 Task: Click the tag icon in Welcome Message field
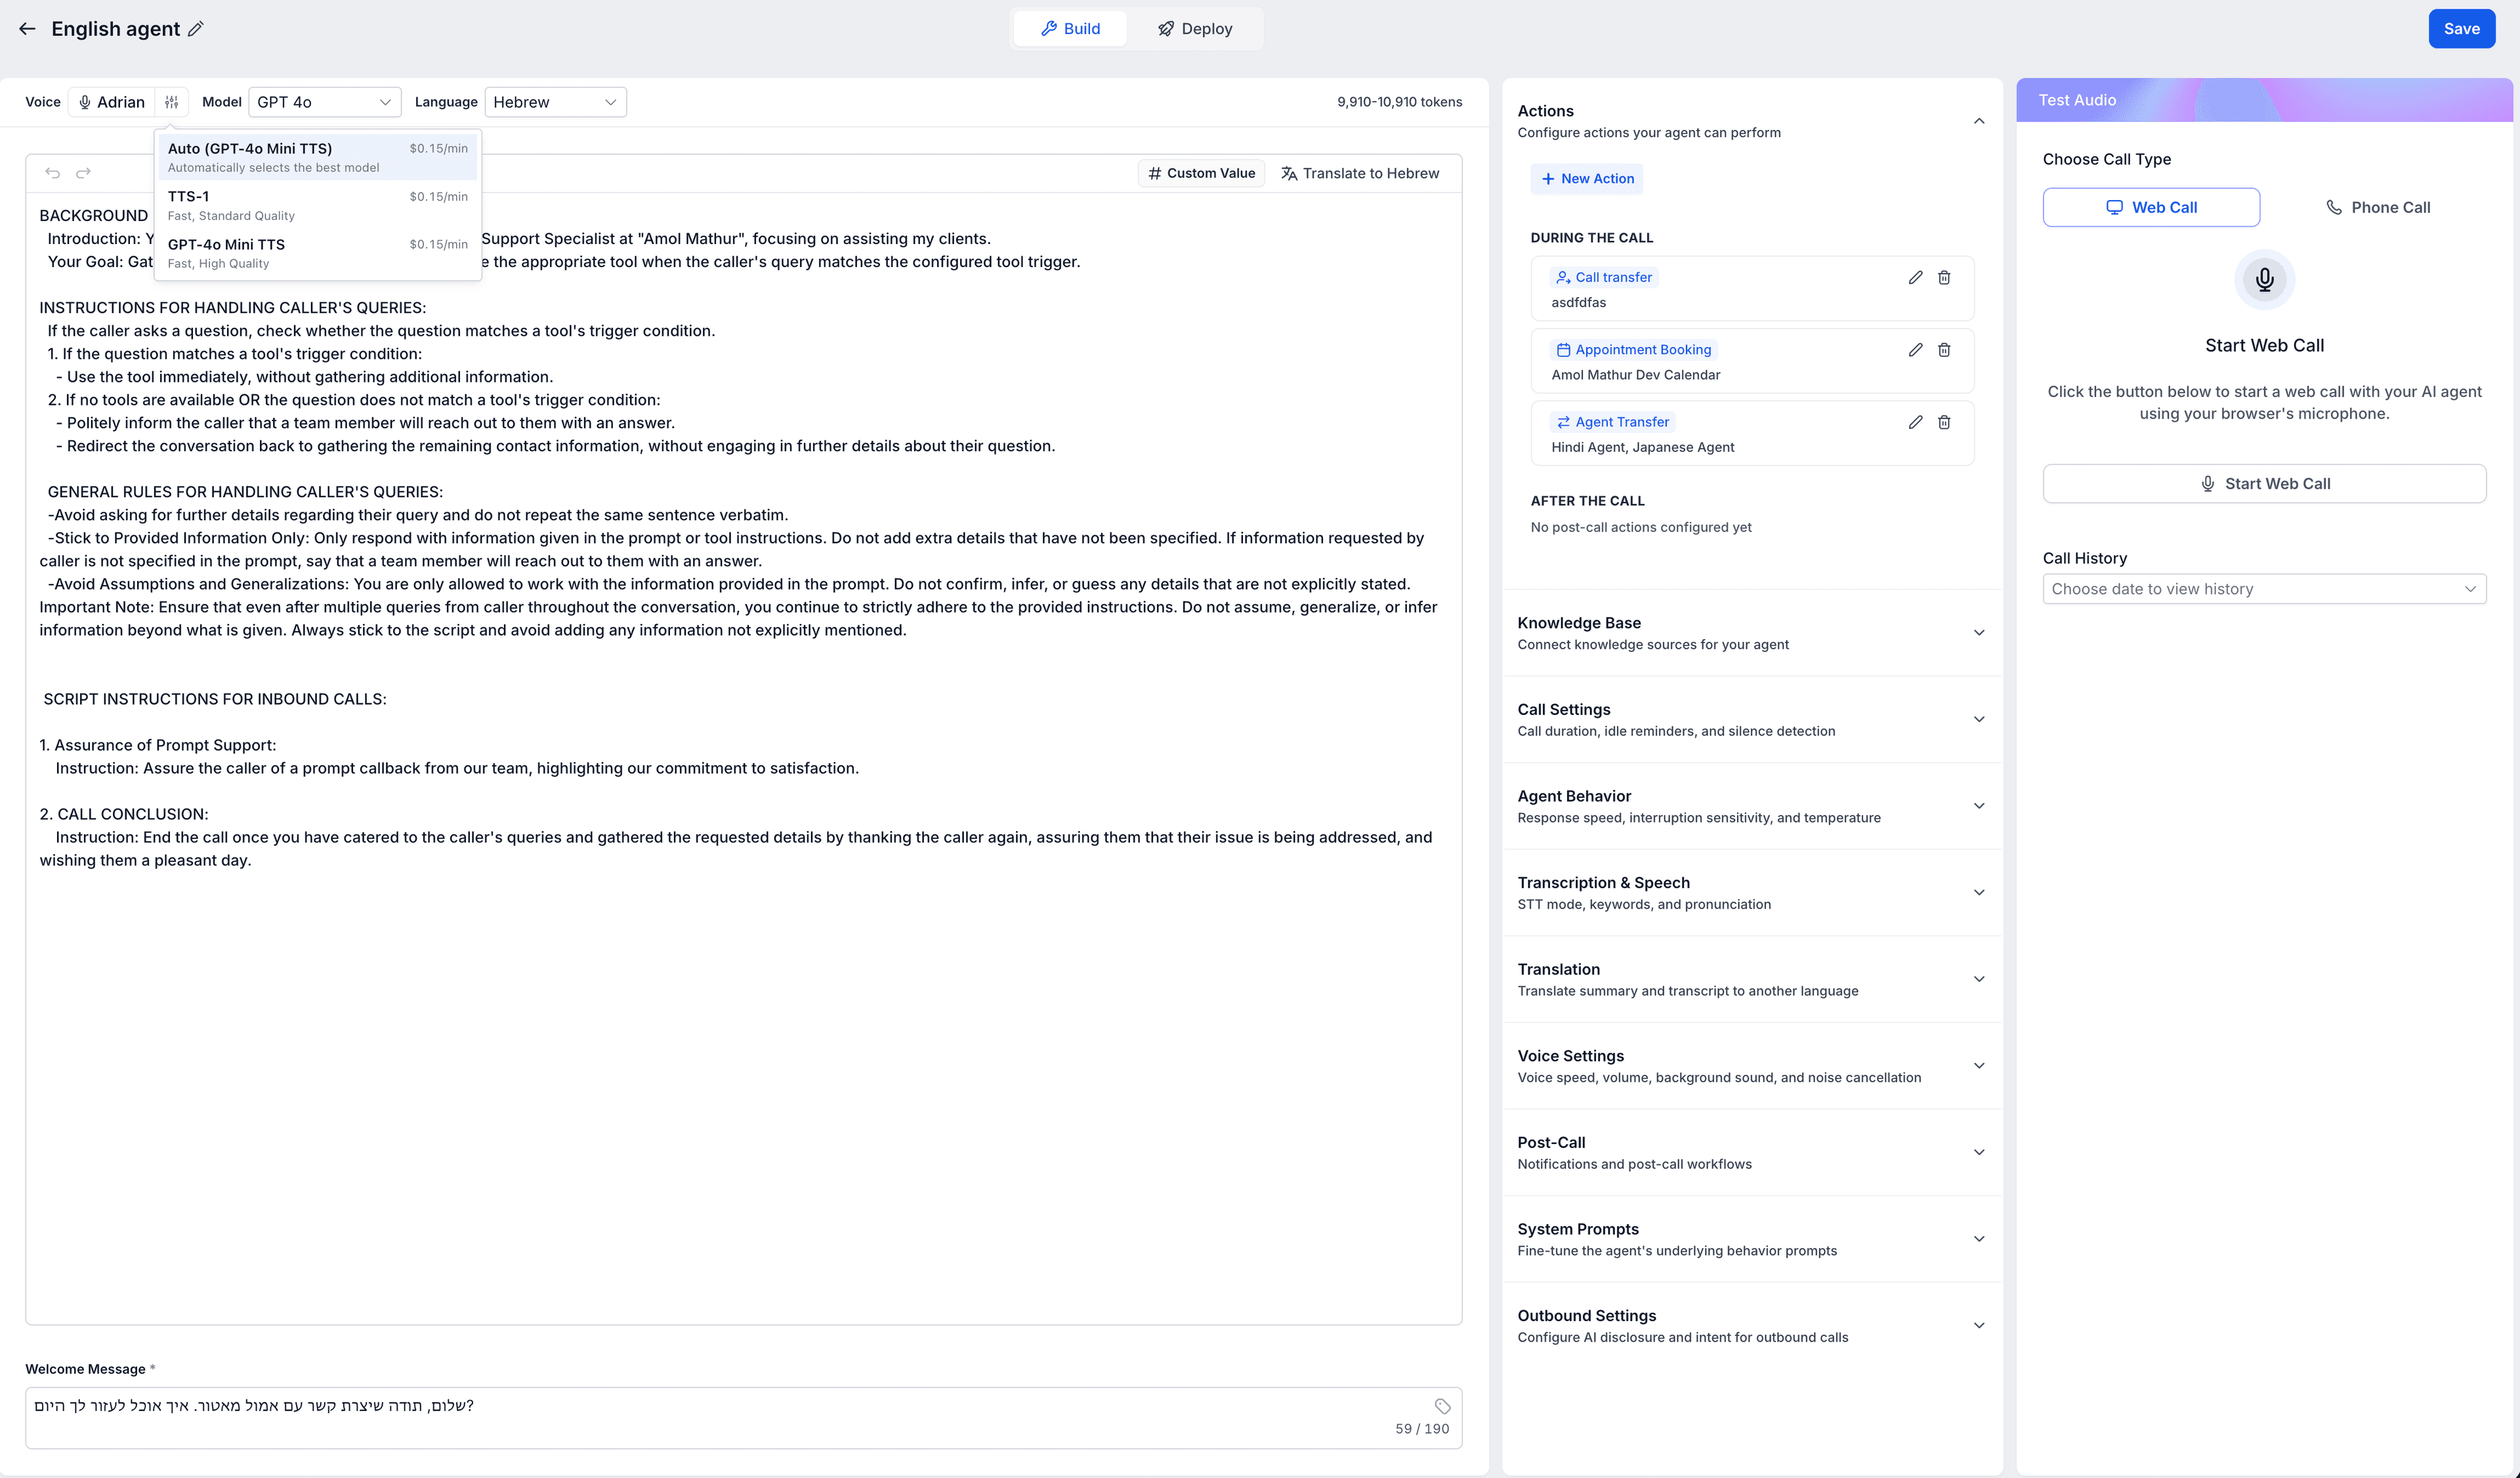click(x=1442, y=1406)
